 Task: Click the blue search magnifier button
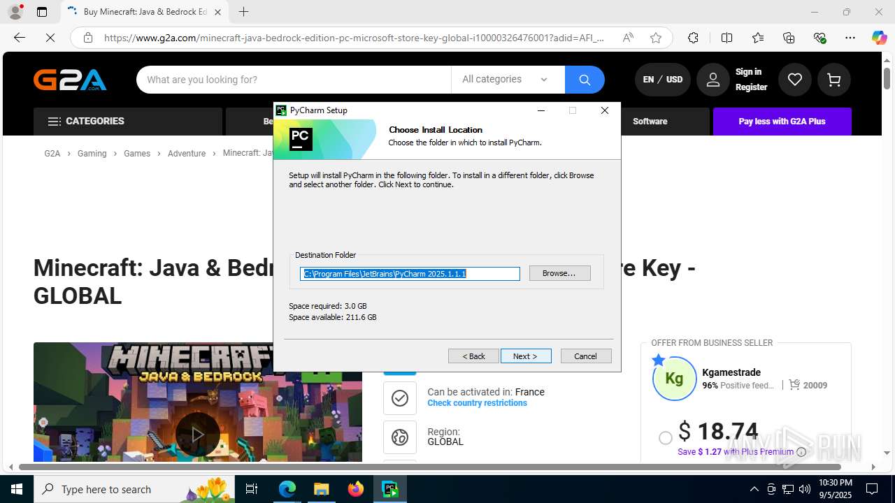585,80
